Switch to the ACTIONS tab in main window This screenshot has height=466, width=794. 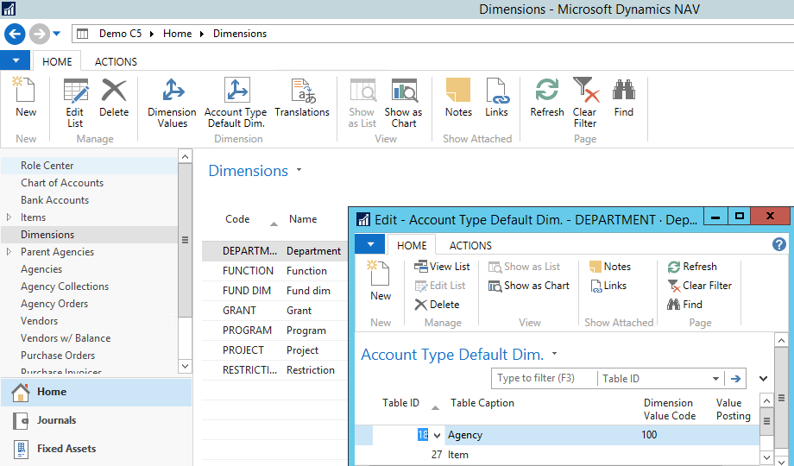click(x=116, y=61)
